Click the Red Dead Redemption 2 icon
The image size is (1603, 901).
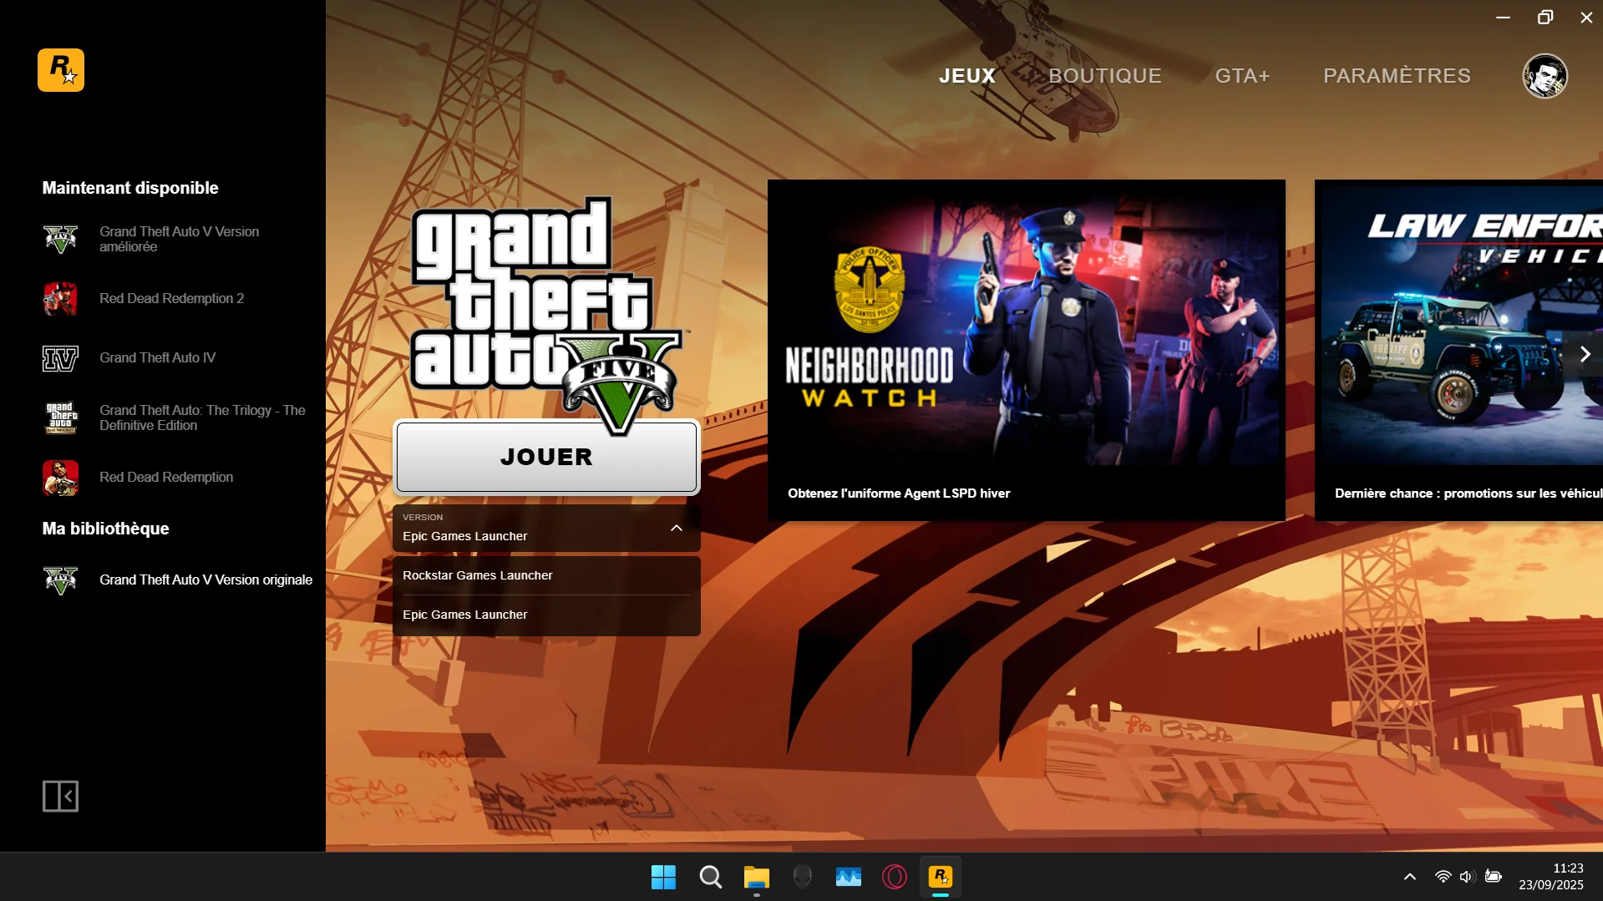[60, 299]
